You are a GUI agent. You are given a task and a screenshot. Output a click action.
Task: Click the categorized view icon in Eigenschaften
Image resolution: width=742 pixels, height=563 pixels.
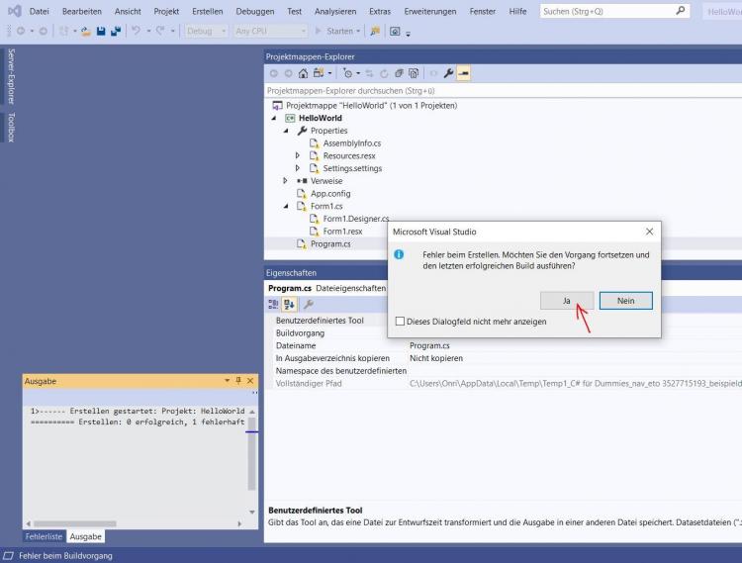click(x=273, y=304)
